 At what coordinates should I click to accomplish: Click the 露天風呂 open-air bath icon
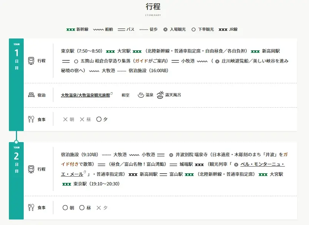click(160, 95)
